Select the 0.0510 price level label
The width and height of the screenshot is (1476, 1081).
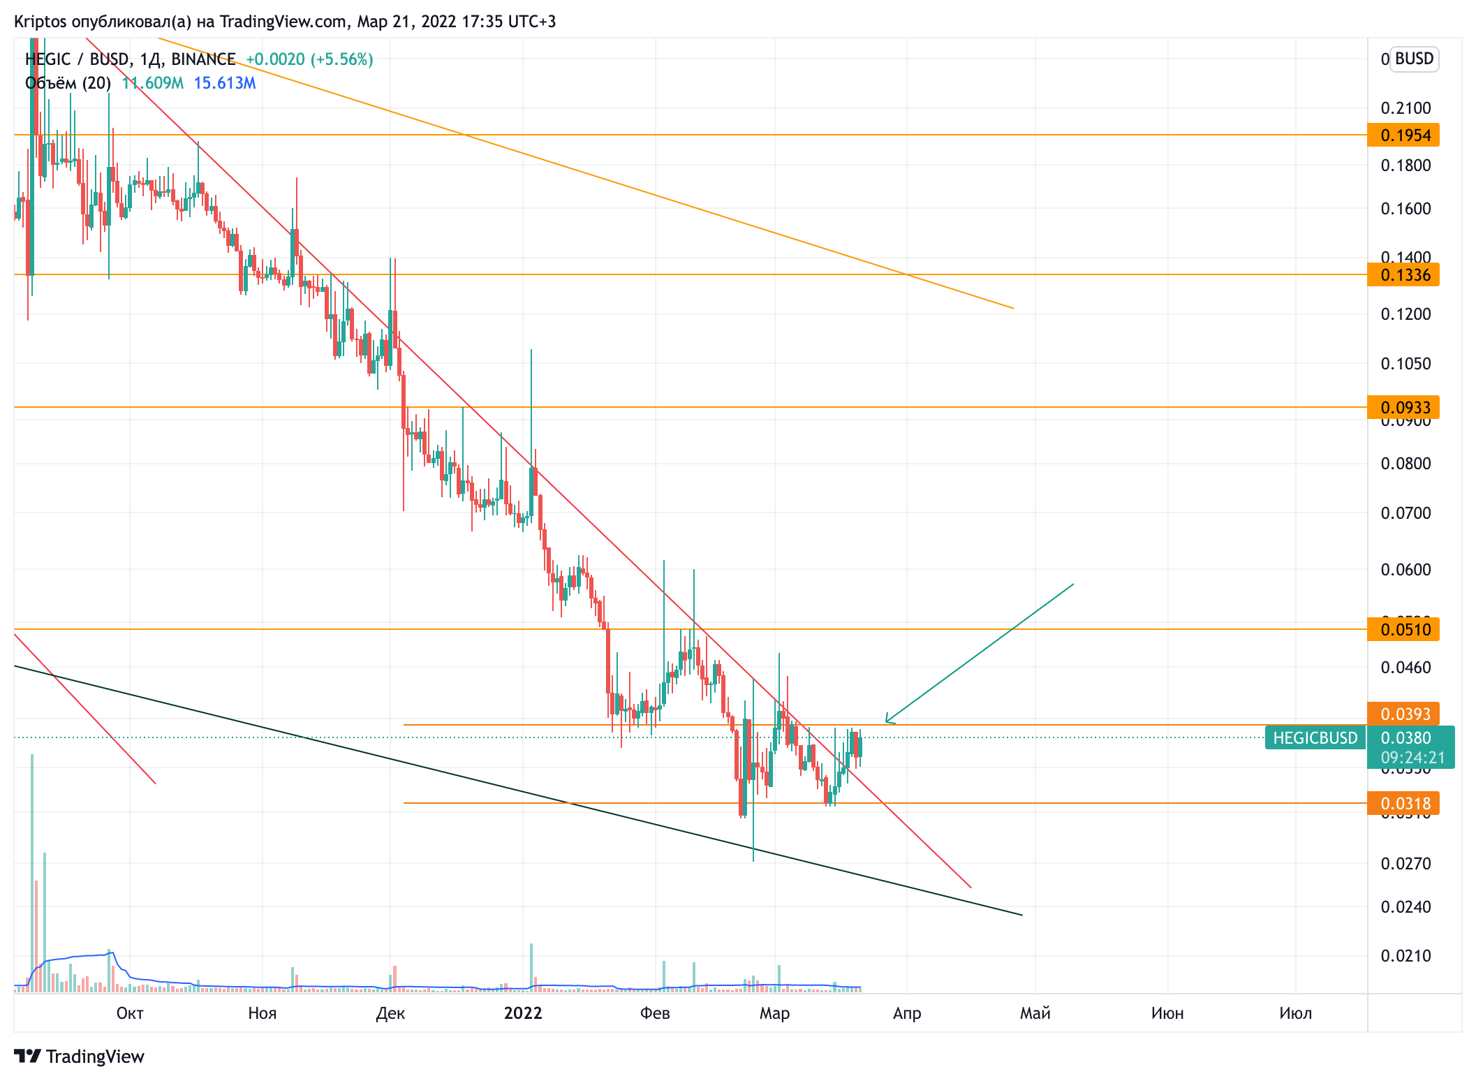(x=1403, y=629)
